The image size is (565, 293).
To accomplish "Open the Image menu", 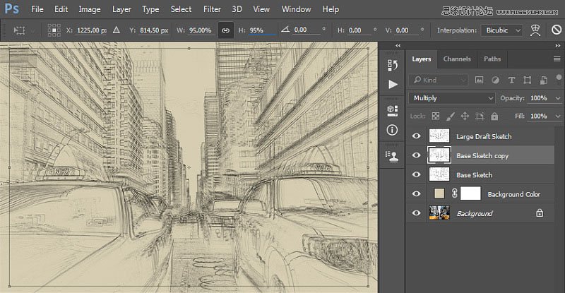I will tap(90, 9).
